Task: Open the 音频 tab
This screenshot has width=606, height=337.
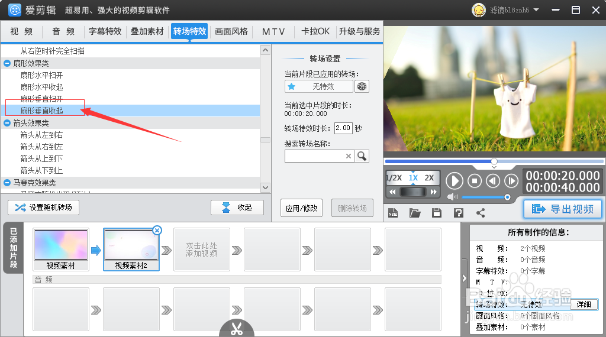Action: 63,31
